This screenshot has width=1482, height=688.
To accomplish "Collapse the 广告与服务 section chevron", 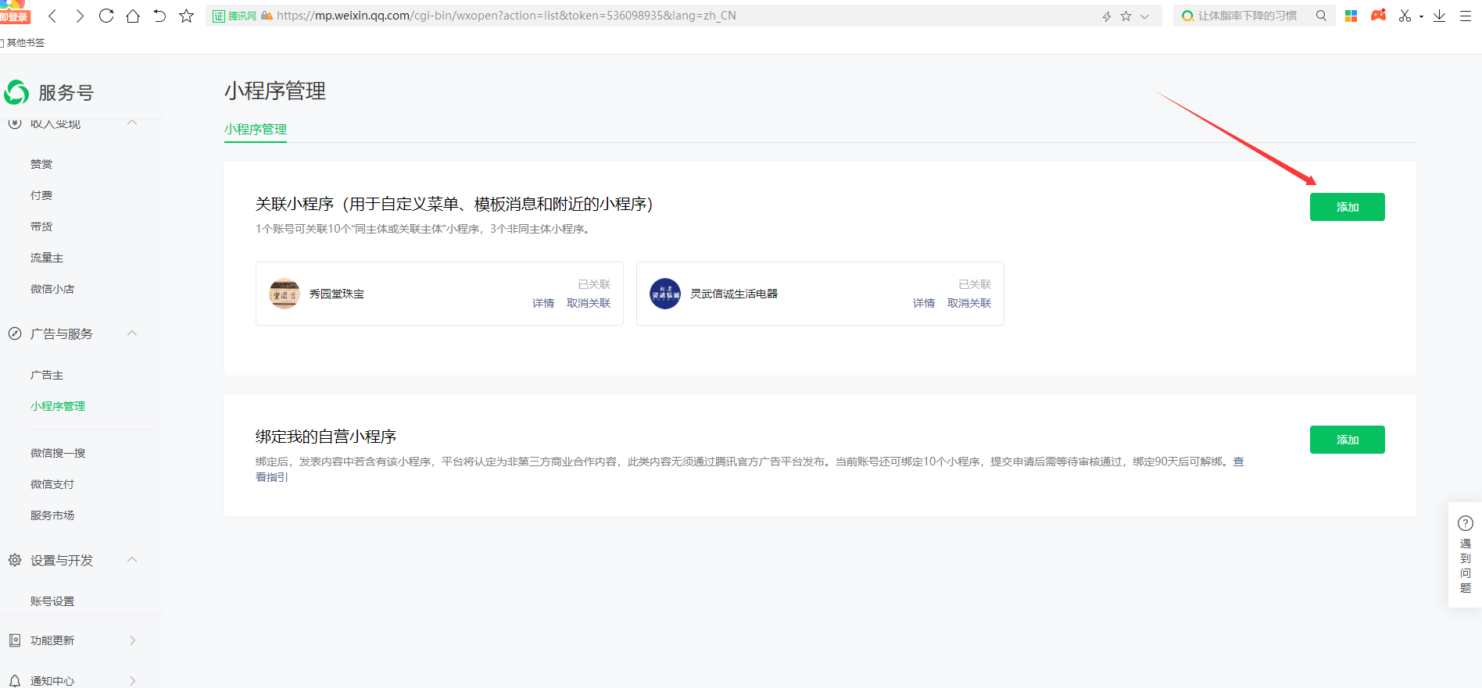I will (x=132, y=333).
